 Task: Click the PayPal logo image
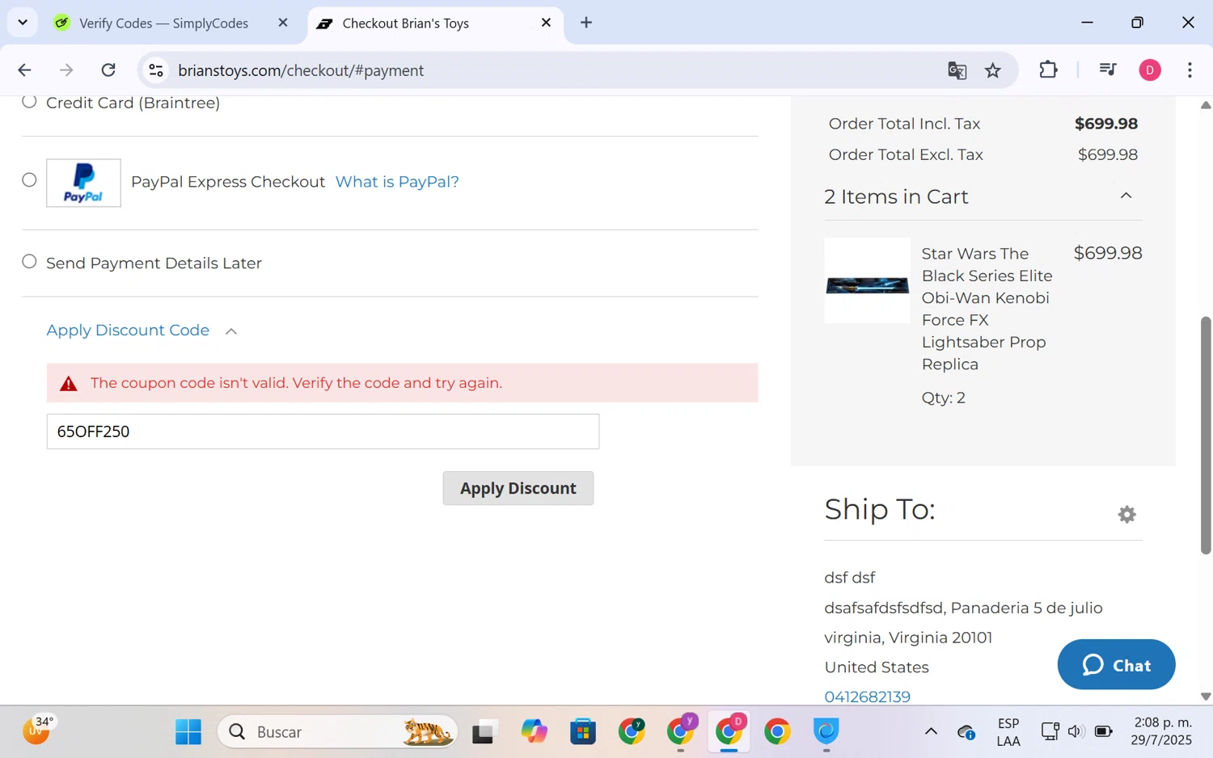coord(83,183)
